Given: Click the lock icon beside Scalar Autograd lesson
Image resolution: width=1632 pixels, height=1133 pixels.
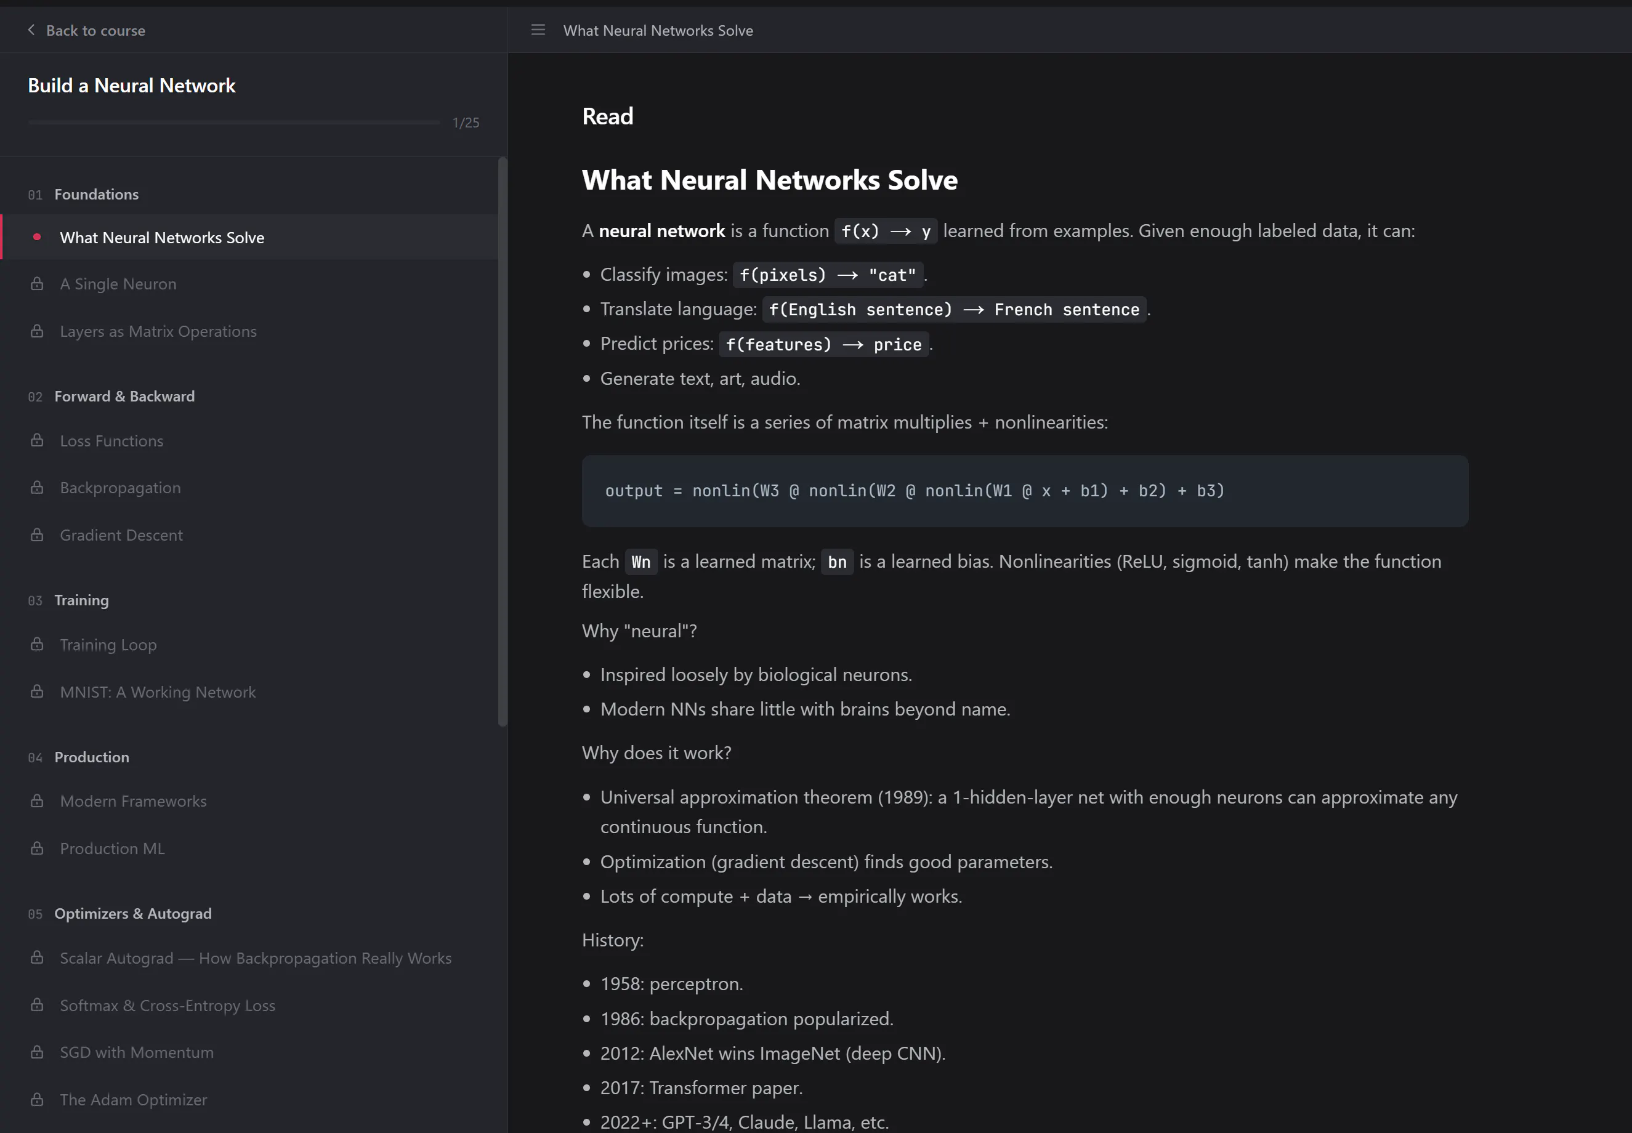Looking at the screenshot, I should (x=37, y=958).
